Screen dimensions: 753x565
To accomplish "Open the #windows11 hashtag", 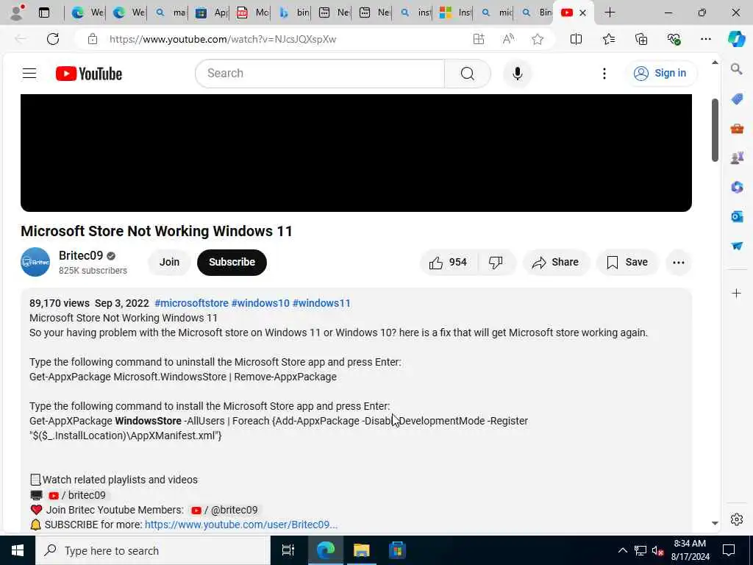I will [321, 303].
